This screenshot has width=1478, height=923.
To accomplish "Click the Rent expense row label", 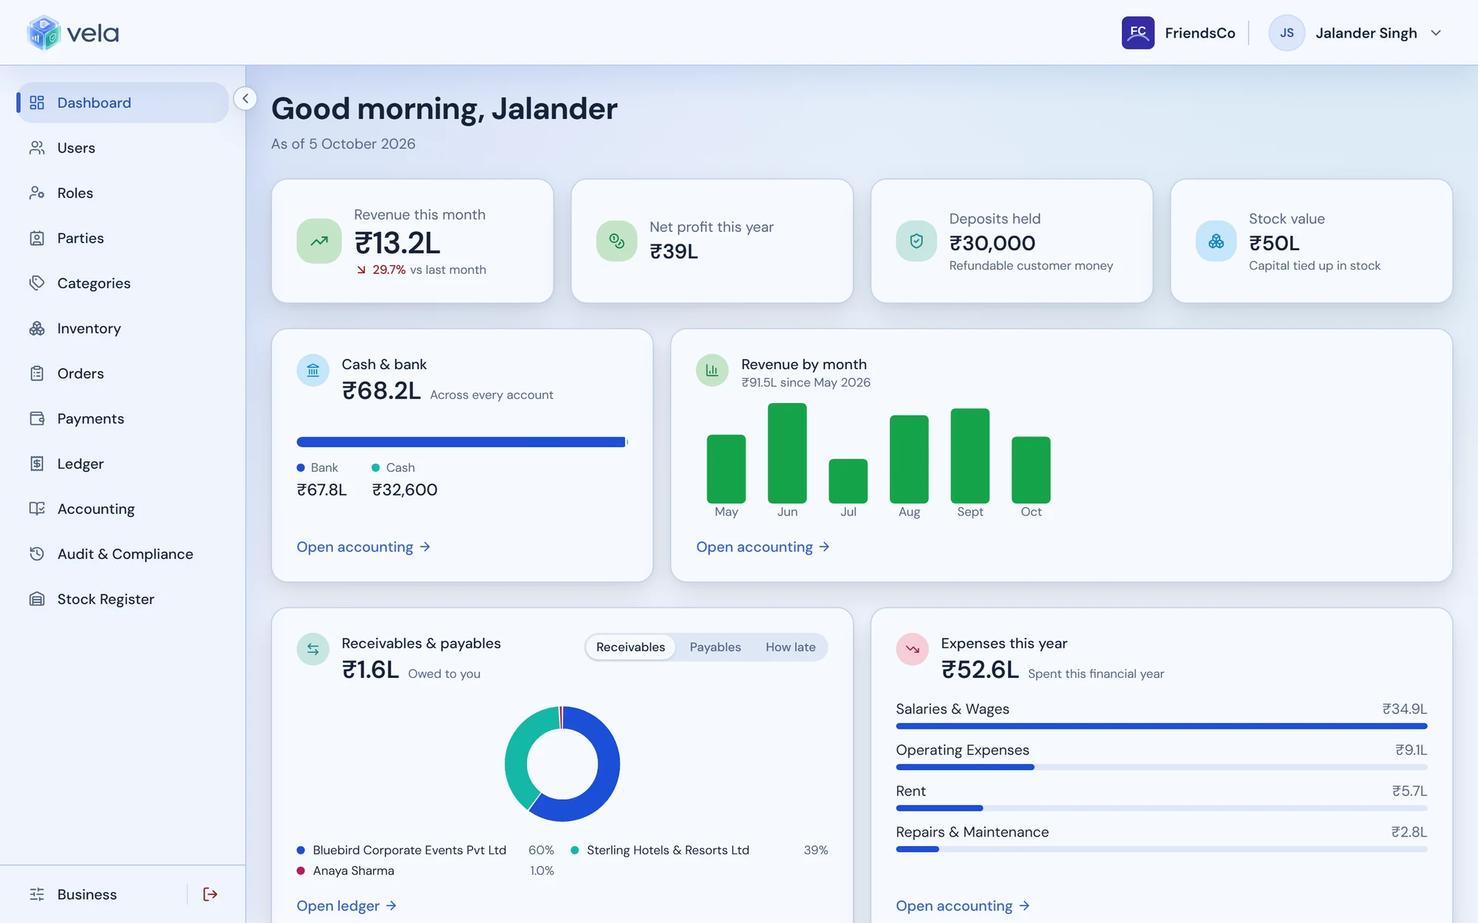I will click(x=910, y=791).
